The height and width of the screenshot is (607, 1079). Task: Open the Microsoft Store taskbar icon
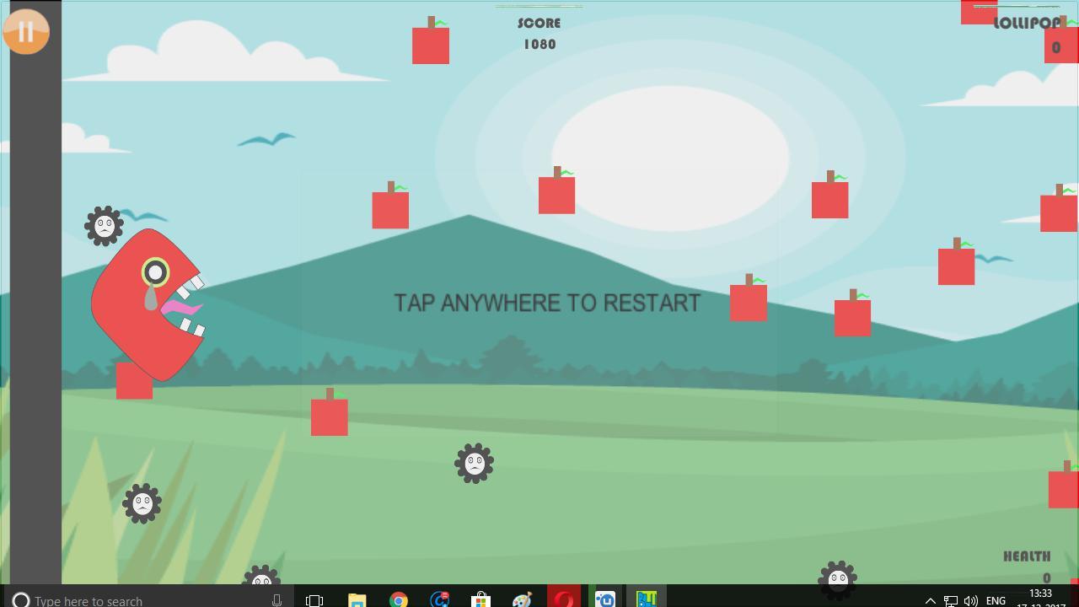pyautogui.click(x=480, y=599)
